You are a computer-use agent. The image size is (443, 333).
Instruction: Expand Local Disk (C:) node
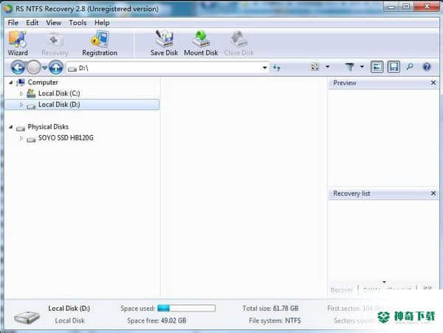[21, 94]
